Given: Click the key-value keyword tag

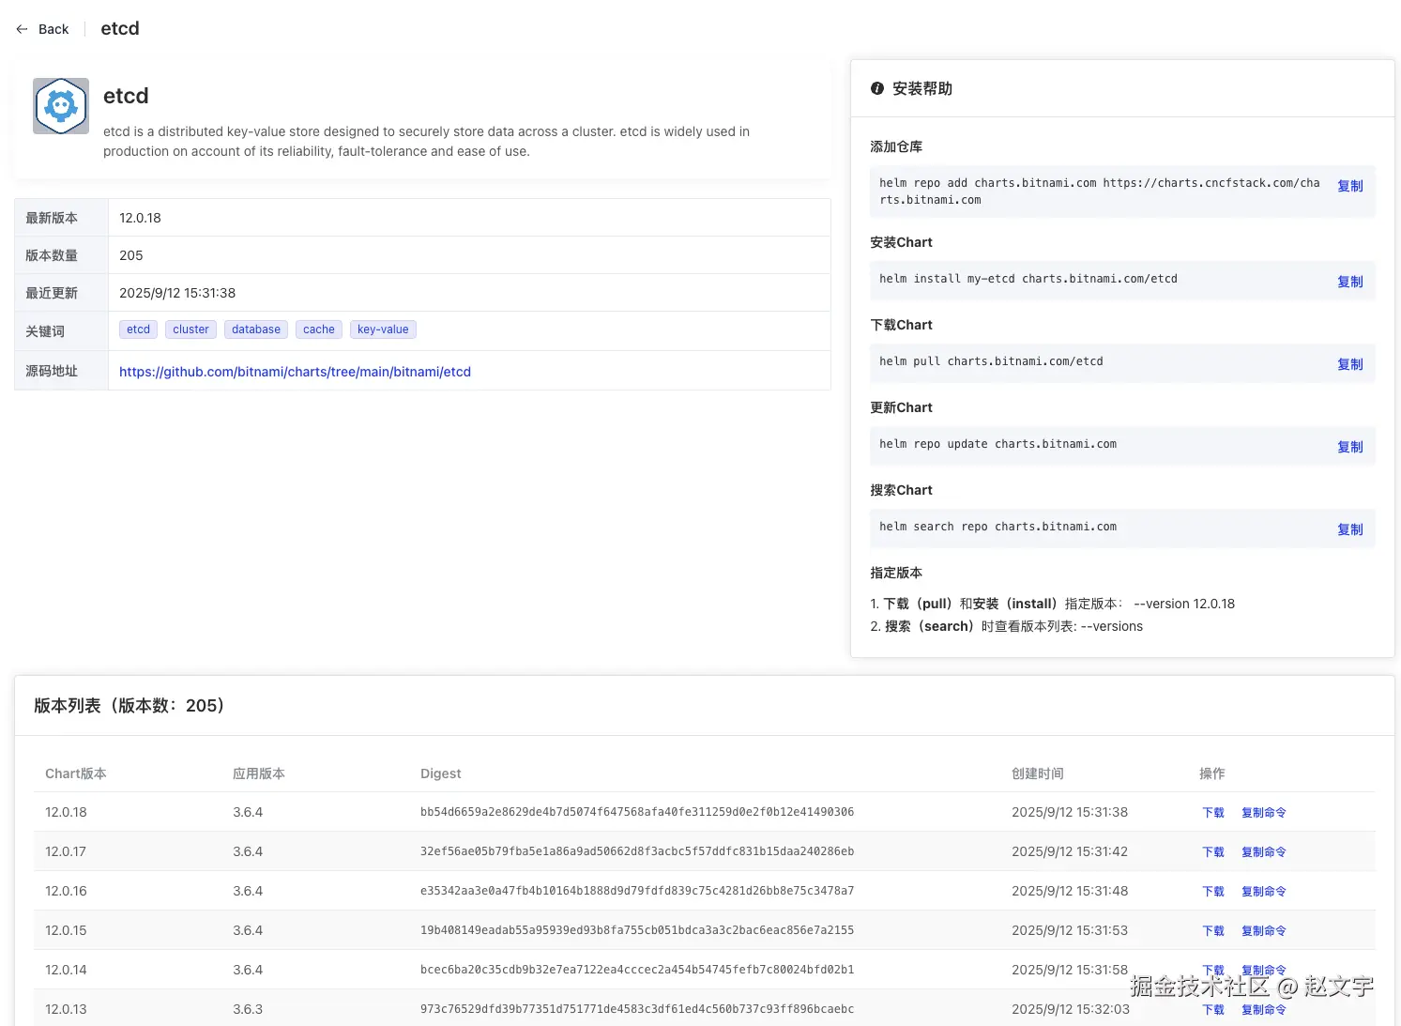Looking at the screenshot, I should 383,329.
